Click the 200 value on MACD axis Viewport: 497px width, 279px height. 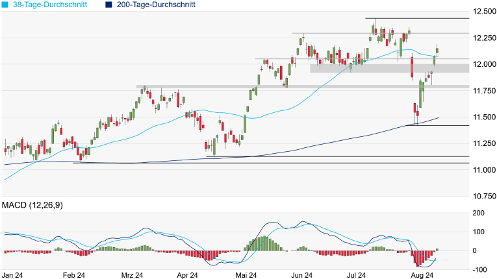pos(479,213)
